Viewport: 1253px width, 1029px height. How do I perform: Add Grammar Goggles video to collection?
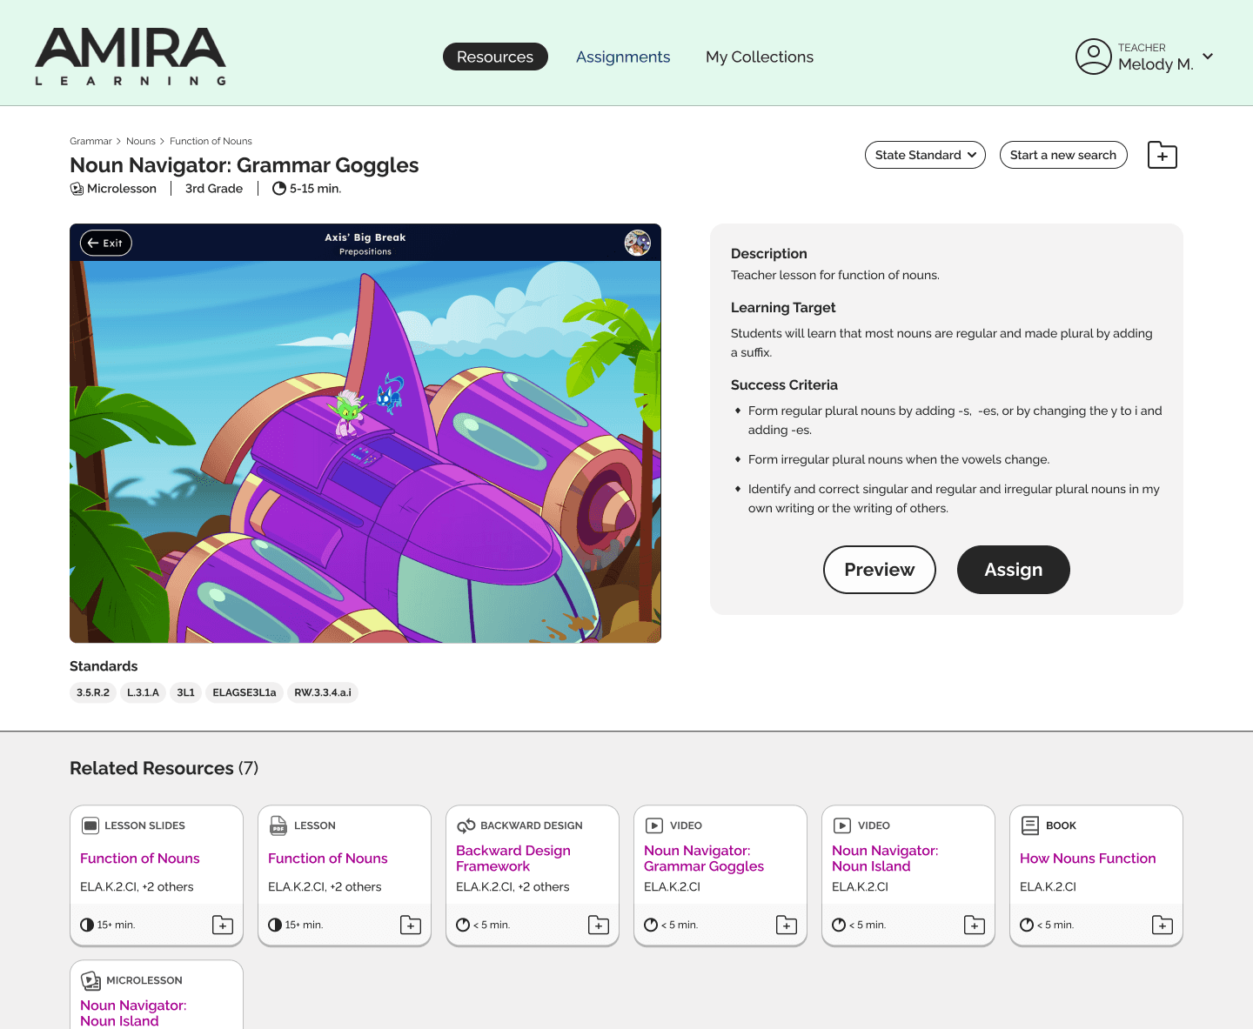pos(787,925)
